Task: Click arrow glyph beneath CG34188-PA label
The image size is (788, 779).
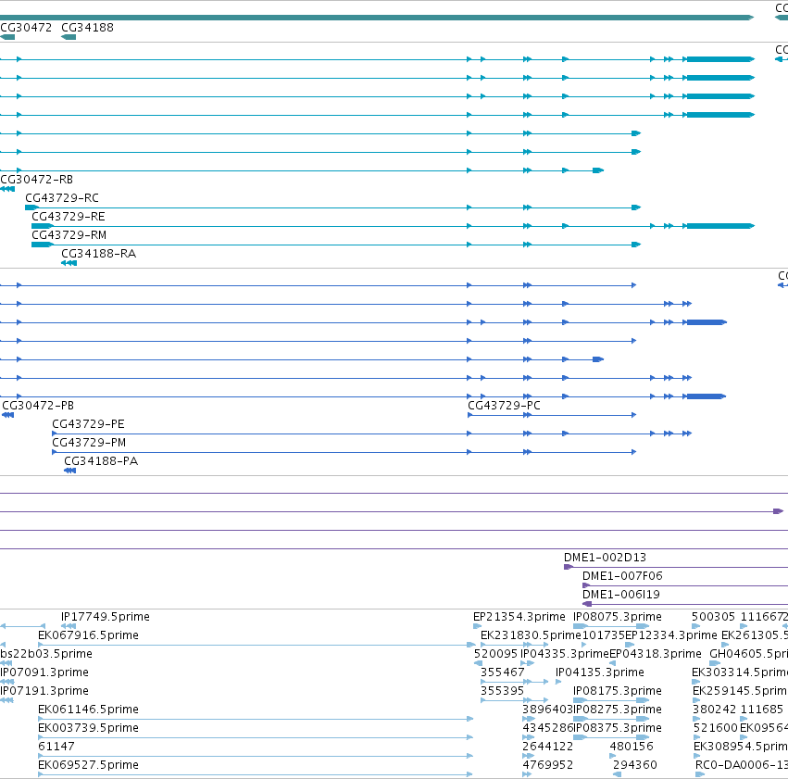Action: [x=69, y=471]
